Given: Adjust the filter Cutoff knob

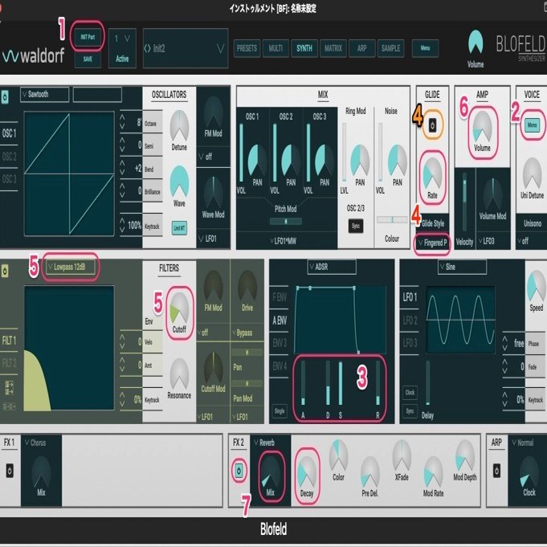Looking at the screenshot, I should pyautogui.click(x=179, y=308).
